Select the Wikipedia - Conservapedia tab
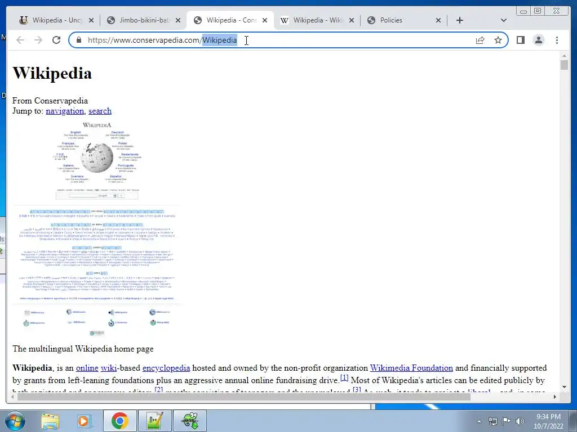 [230, 20]
